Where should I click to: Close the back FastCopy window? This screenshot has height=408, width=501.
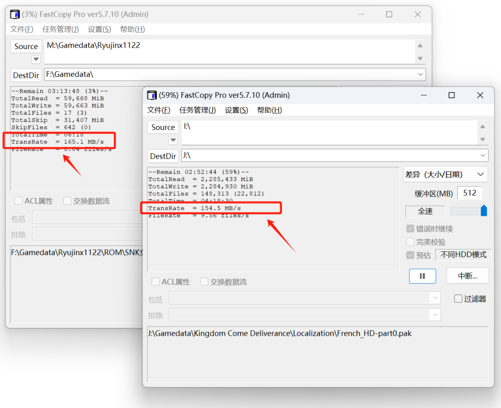pyautogui.click(x=417, y=14)
